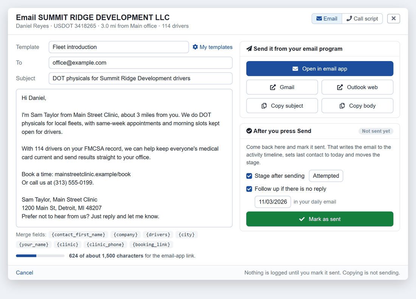Click the Cancel link
Viewport: 416px width, 299px height.
(25, 273)
